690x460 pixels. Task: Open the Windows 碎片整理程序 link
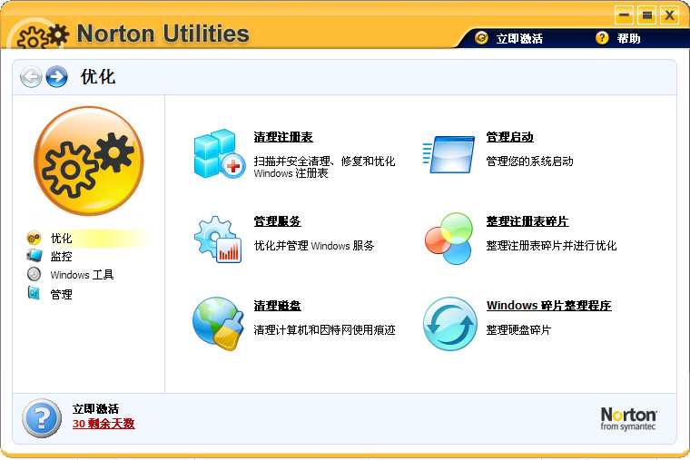point(549,306)
